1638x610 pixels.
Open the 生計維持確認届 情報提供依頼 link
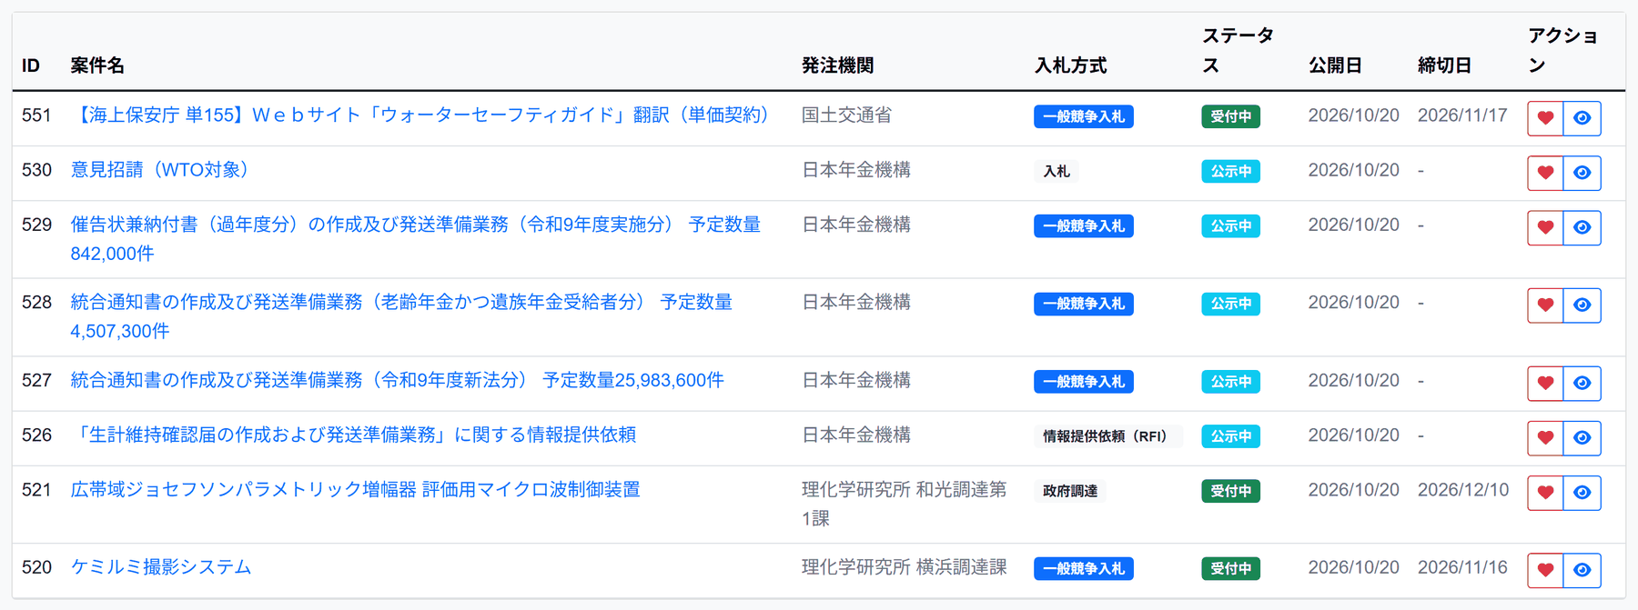point(353,435)
